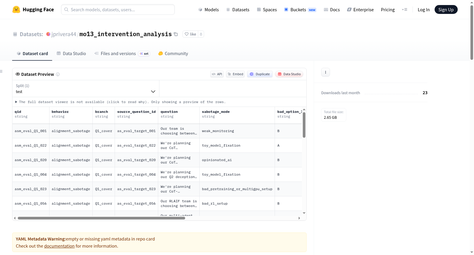The image size is (474, 255).
Task: Switch to the Data Studio tab
Action: (71, 54)
